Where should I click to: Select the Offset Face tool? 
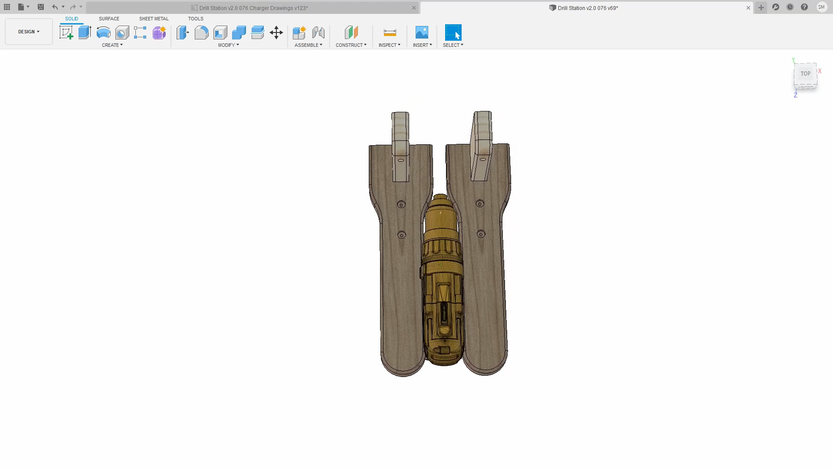(x=257, y=32)
